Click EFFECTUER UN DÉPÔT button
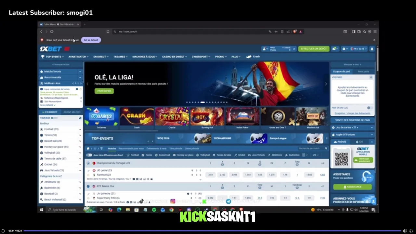This screenshot has height=234, width=416. click(314, 49)
